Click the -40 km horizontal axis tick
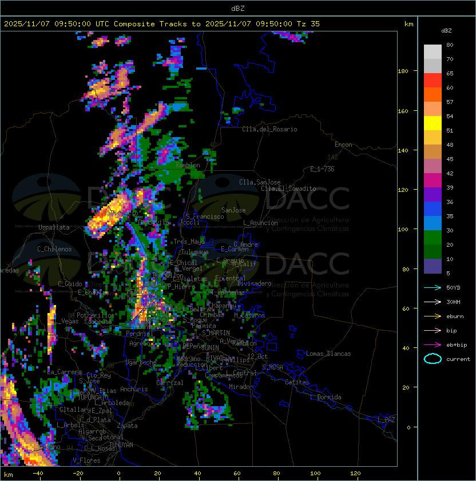Screen dimensions: 476x481 (38, 474)
